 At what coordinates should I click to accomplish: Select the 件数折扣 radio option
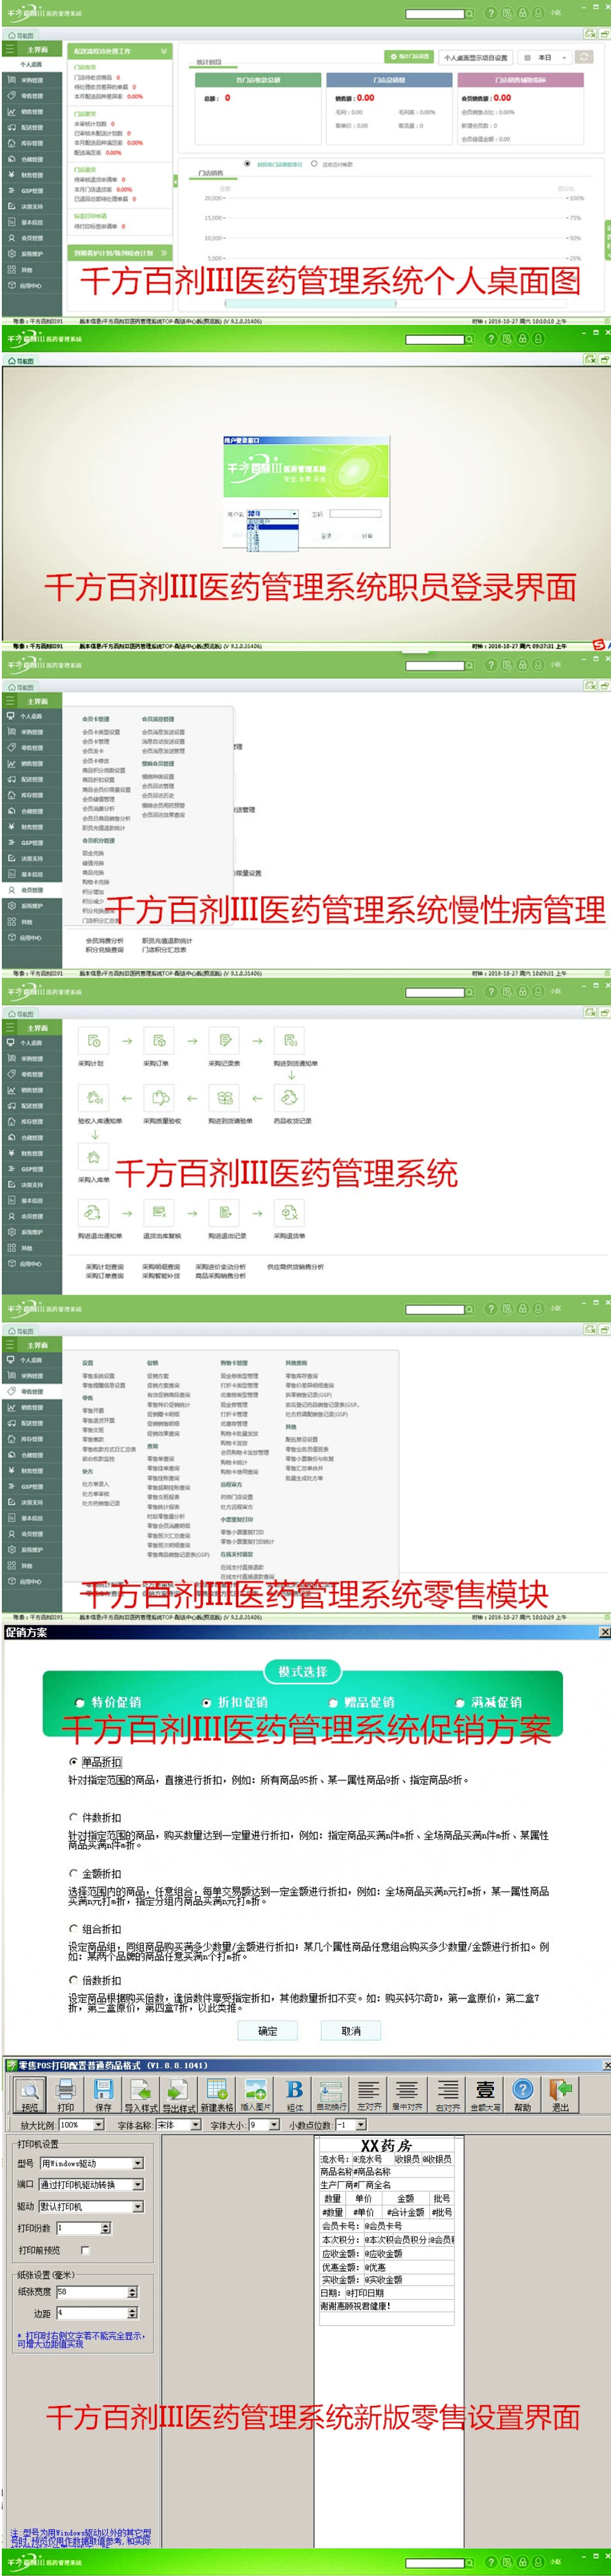click(73, 1818)
